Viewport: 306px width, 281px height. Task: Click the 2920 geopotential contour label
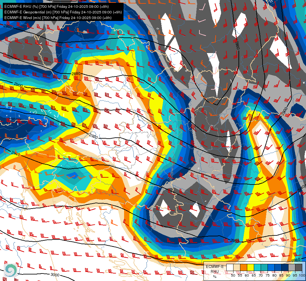coord(93,136)
